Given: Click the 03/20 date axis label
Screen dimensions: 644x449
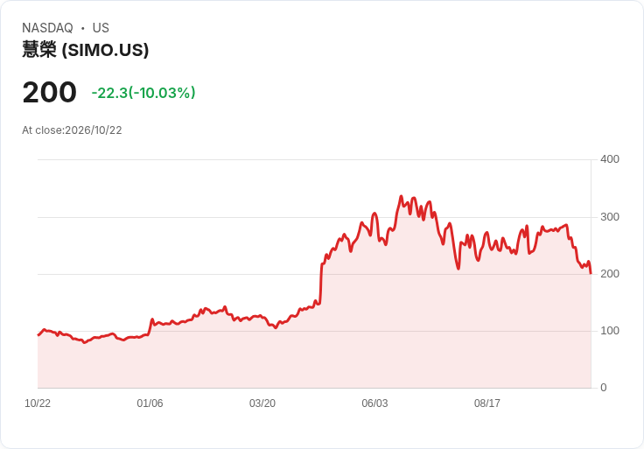Looking at the screenshot, I should [x=262, y=403].
